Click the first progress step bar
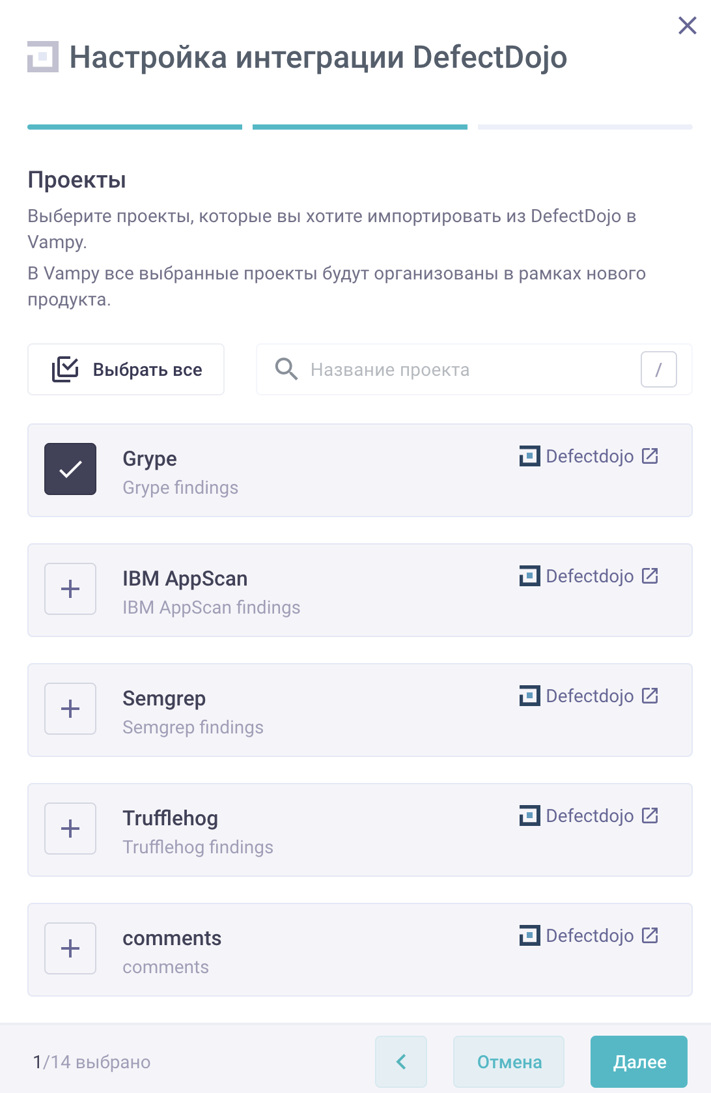Image resolution: width=711 pixels, height=1093 pixels. click(135, 127)
